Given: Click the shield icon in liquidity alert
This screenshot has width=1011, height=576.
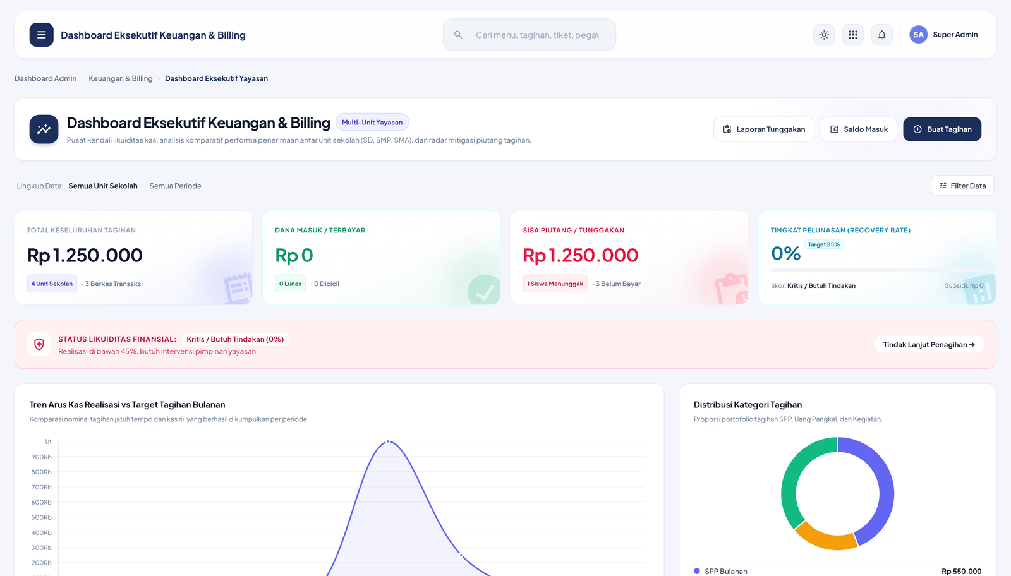Looking at the screenshot, I should point(39,344).
